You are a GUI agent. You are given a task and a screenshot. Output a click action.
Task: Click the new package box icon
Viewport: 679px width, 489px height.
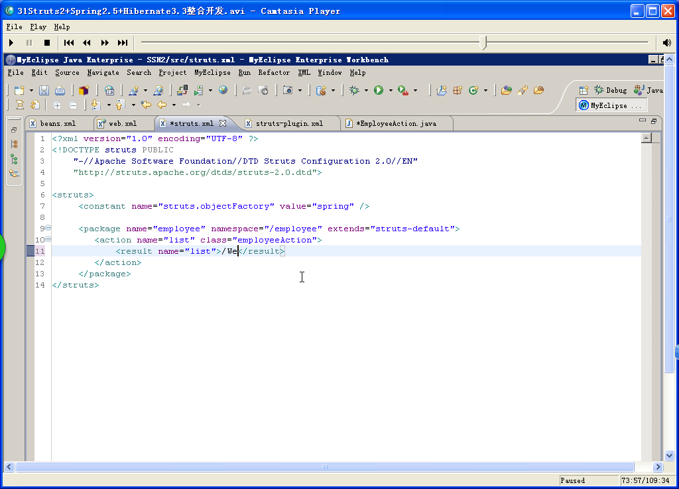(84, 90)
